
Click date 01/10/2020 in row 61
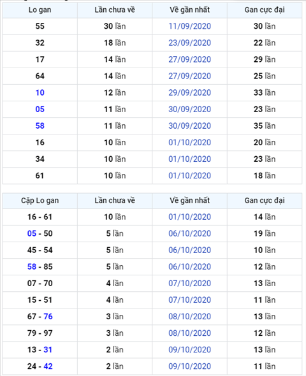pyautogui.click(x=189, y=175)
